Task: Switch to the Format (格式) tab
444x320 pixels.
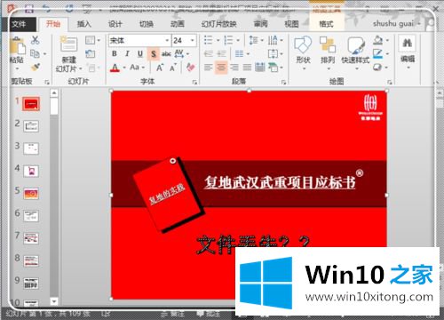Action: tap(326, 24)
